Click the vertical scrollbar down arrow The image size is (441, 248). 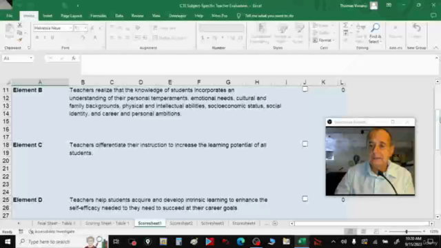[438, 217]
